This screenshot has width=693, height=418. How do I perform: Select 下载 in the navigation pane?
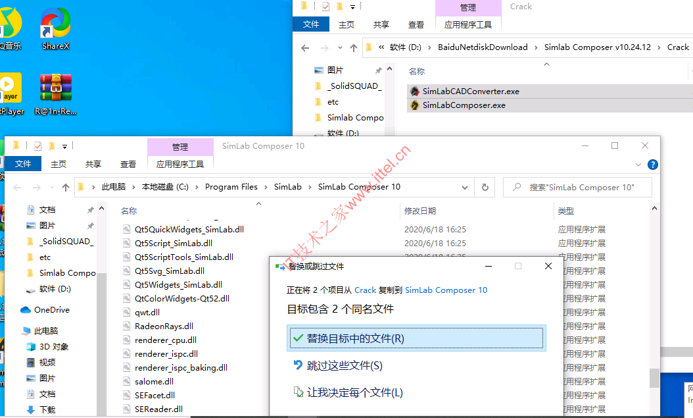click(x=41, y=409)
